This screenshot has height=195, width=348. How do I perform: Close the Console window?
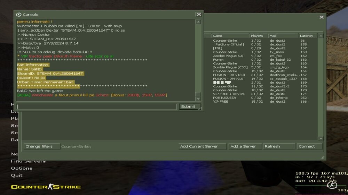tap(198, 15)
